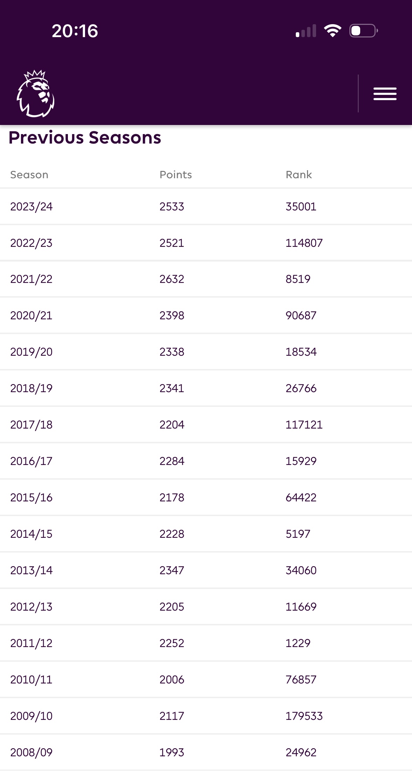412x771 pixels.
Task: Select the 2011/12 season row
Action: [206, 643]
